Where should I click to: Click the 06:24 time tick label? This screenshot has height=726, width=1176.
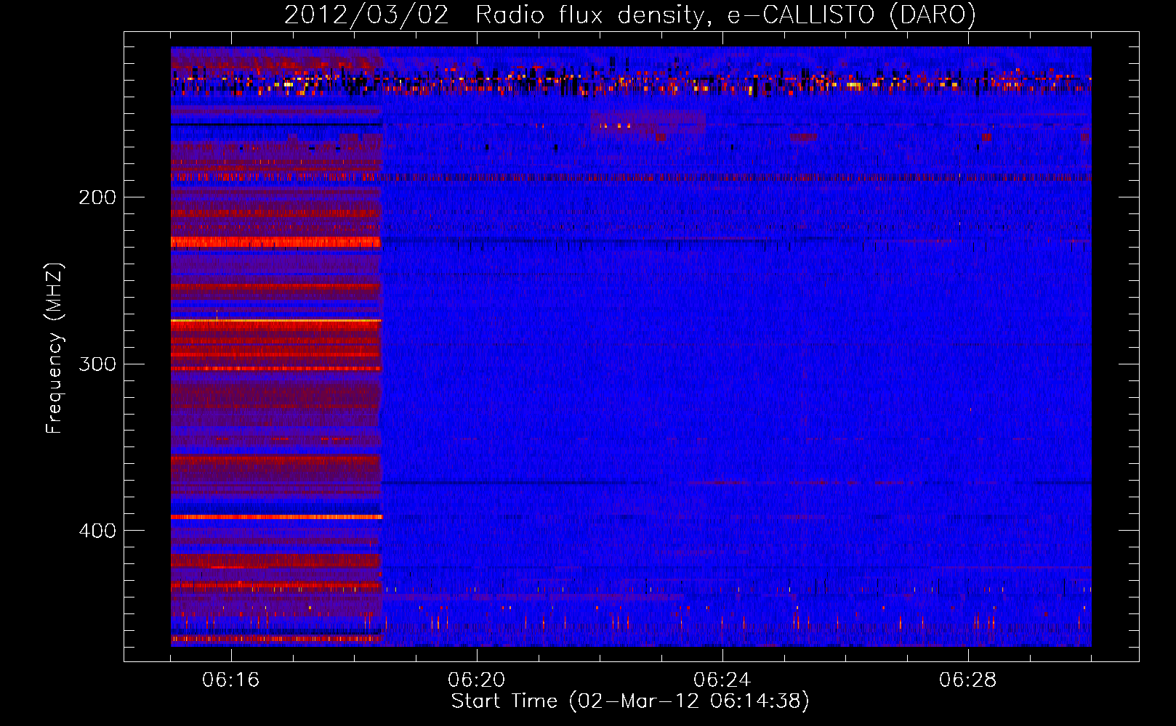tap(722, 680)
